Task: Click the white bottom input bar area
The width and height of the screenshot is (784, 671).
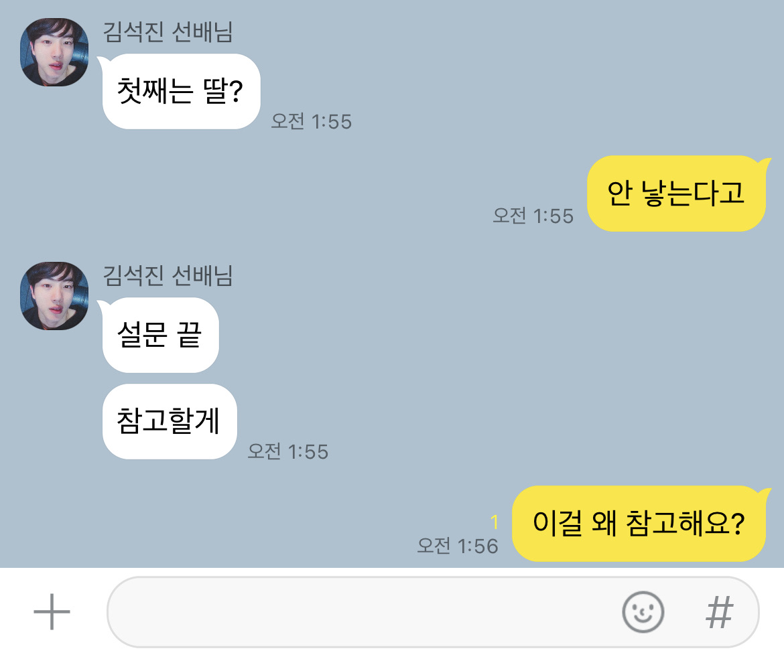Action: tap(392, 619)
